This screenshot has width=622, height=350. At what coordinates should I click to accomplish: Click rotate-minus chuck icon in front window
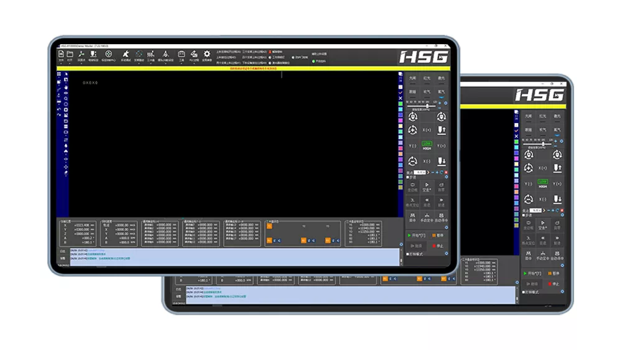tap(412, 162)
